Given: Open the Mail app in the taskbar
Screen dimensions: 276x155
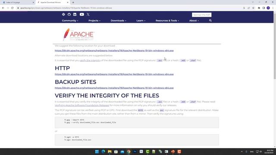Looking at the screenshot, I should click(122, 152).
